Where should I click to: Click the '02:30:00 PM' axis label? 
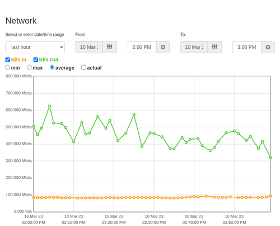(x=154, y=223)
